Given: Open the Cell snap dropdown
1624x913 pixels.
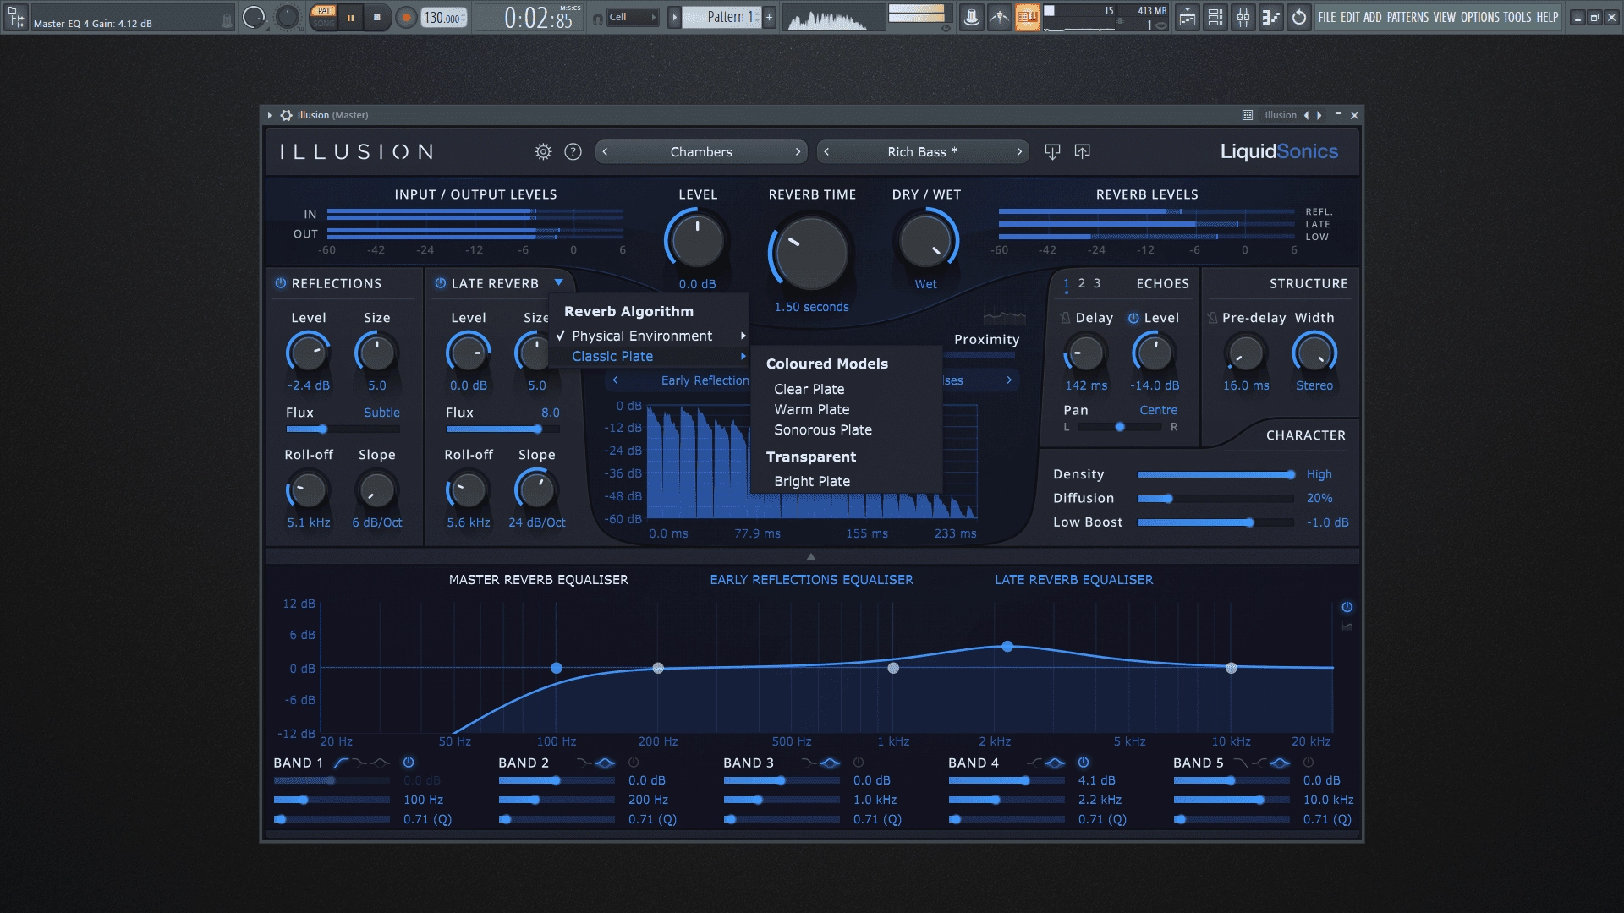Looking at the screenshot, I should point(633,17).
